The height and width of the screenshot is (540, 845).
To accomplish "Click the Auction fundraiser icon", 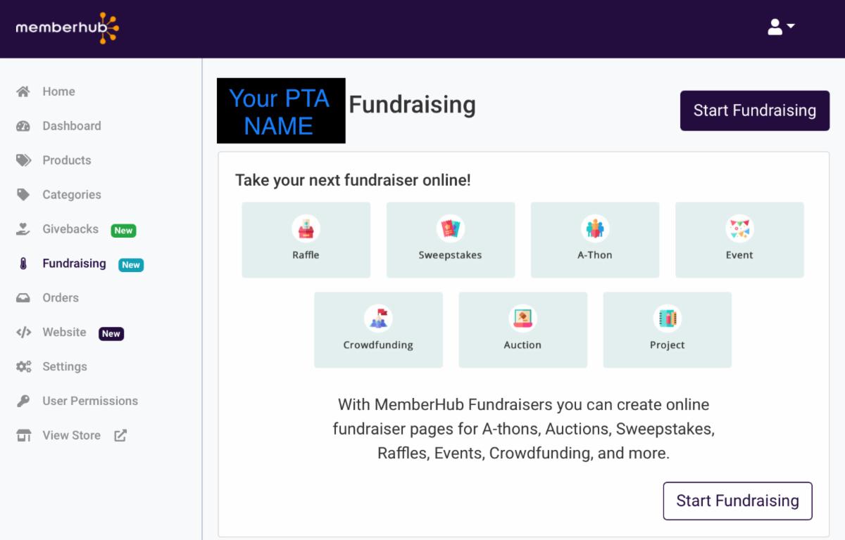I will coord(522,319).
